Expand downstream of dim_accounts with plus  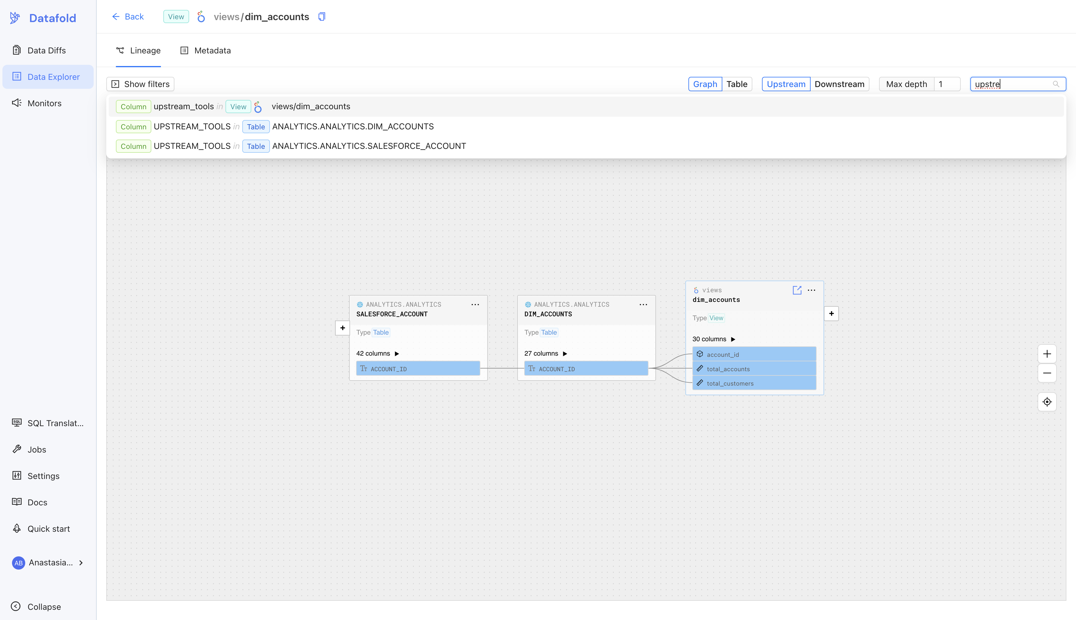(831, 313)
